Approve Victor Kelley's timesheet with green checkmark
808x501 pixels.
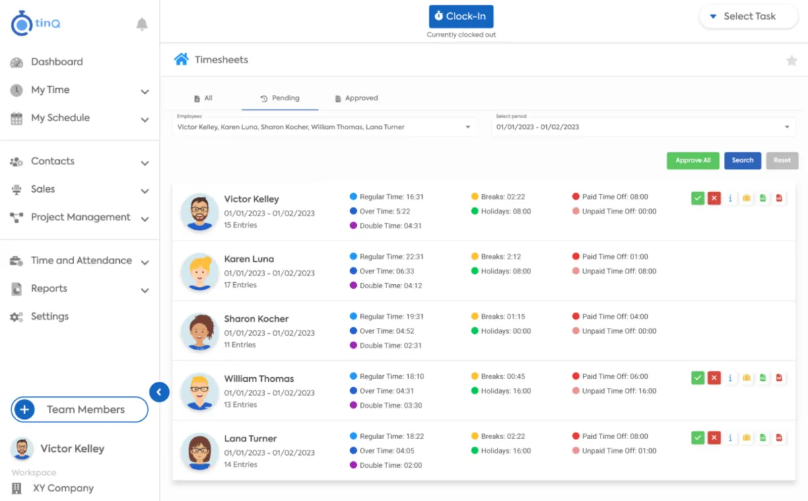698,198
